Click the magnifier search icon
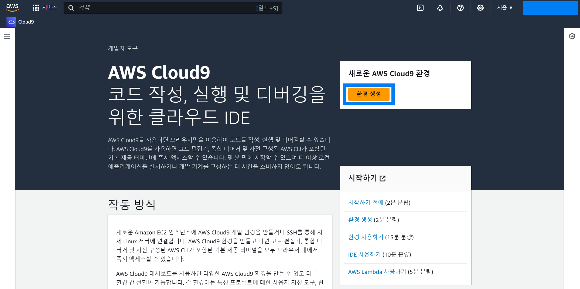580x289 pixels. (71, 8)
